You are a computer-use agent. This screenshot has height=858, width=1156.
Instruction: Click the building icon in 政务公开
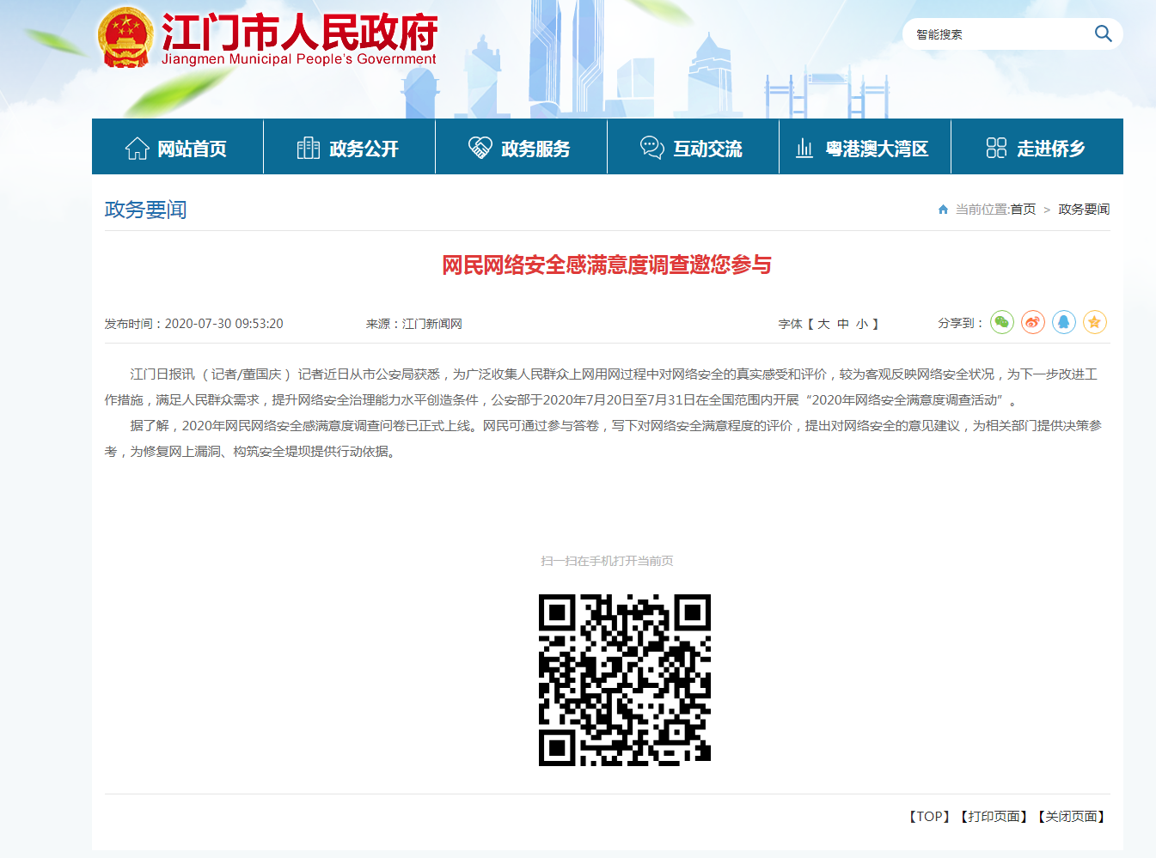pyautogui.click(x=309, y=149)
